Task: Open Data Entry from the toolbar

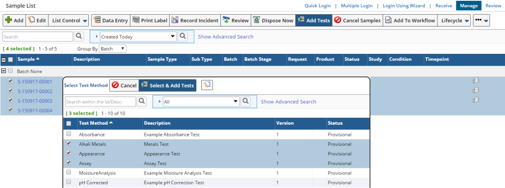Action: (111, 20)
